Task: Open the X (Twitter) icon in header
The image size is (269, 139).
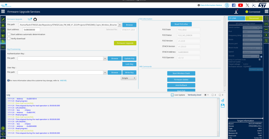Action: click(247, 5)
